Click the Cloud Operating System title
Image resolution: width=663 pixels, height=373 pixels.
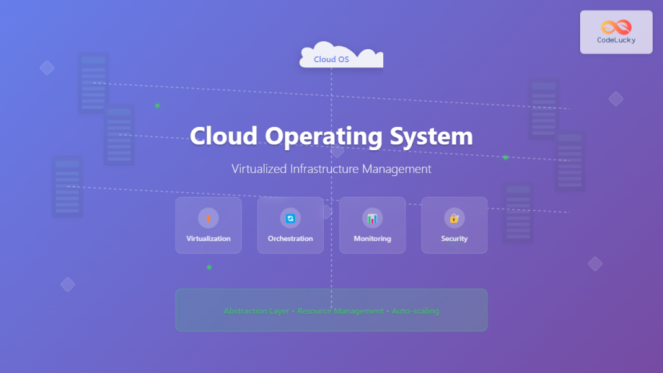click(x=331, y=137)
